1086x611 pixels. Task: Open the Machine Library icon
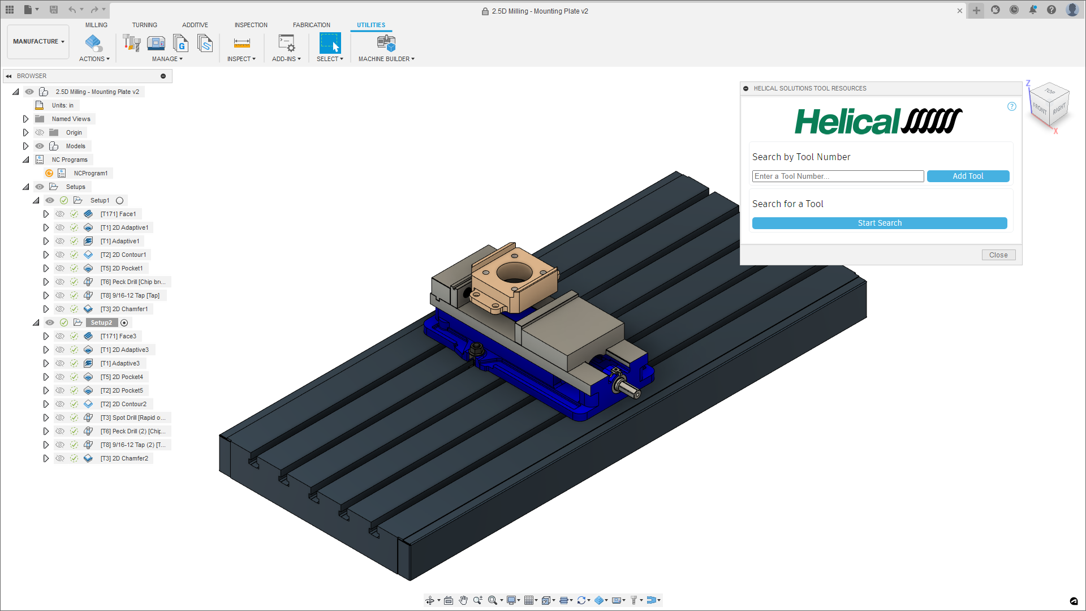156,43
